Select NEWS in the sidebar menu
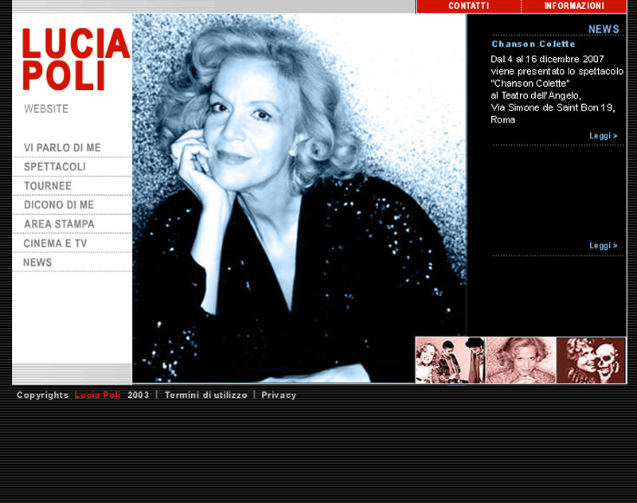The height and width of the screenshot is (503, 637). click(x=37, y=263)
